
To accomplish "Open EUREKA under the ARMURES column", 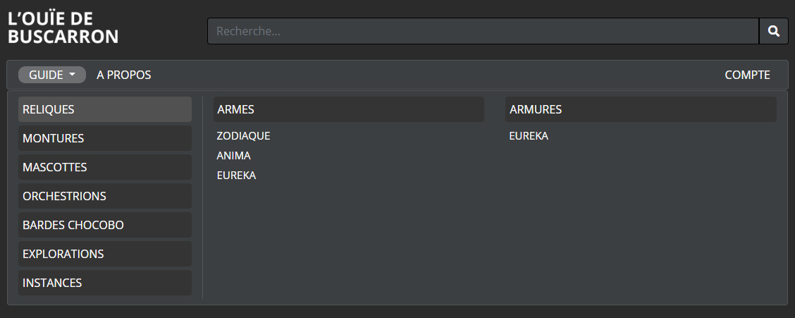I will (x=529, y=136).
